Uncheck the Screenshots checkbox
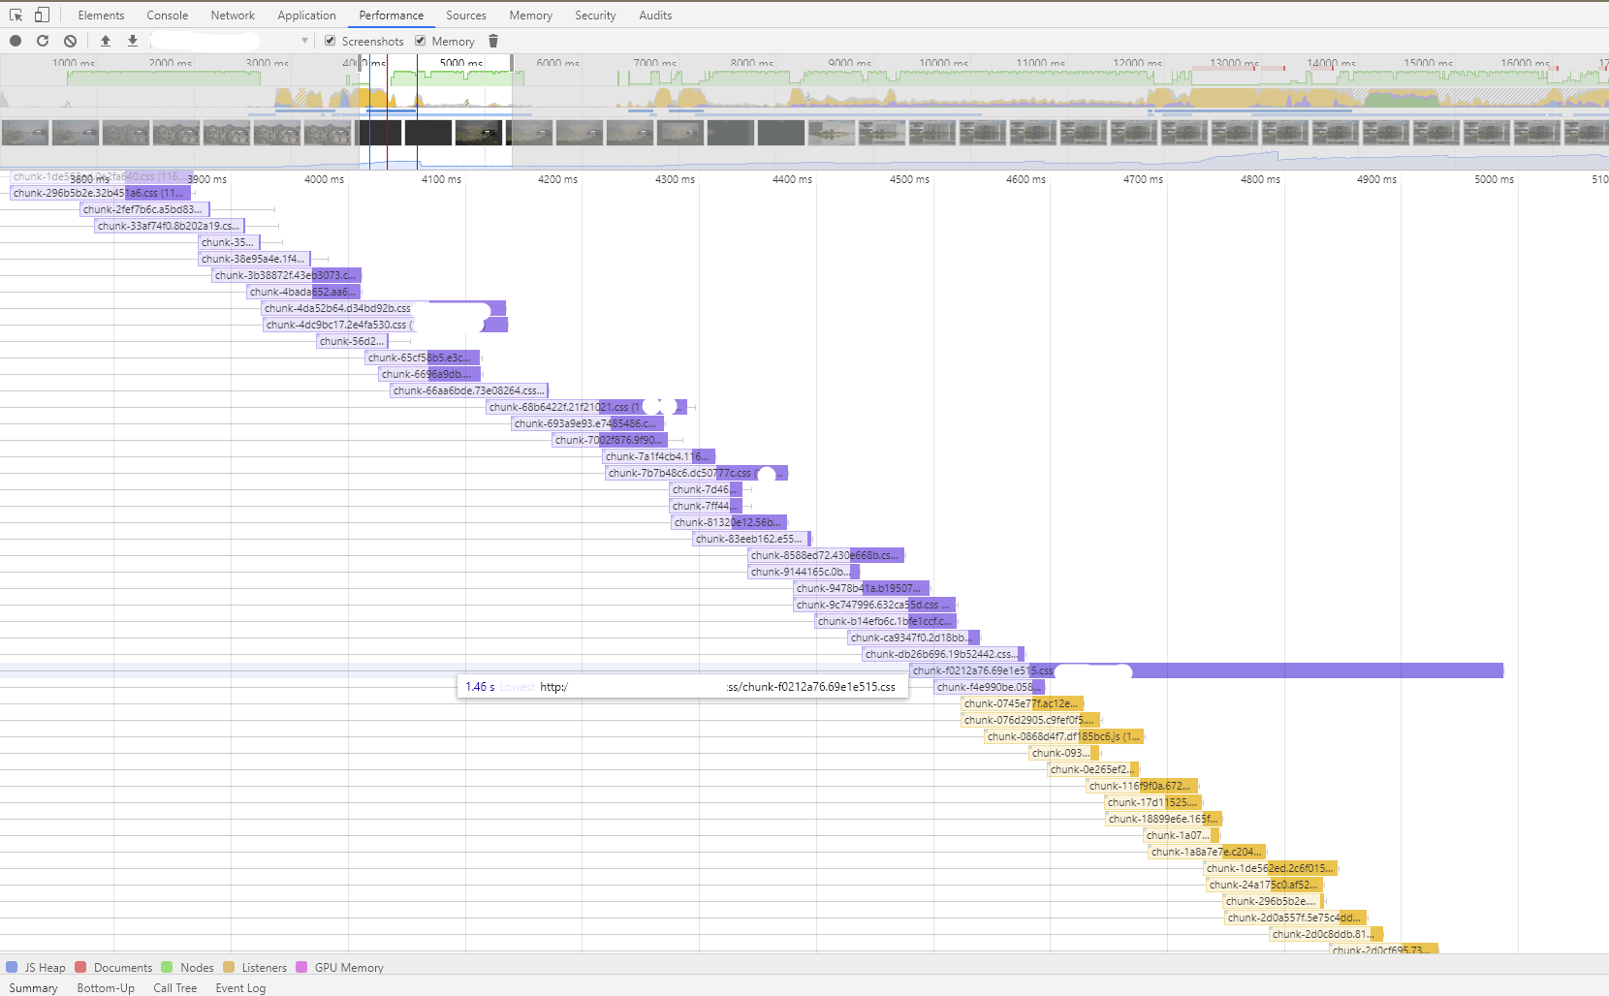This screenshot has height=996, width=1609. (x=330, y=41)
